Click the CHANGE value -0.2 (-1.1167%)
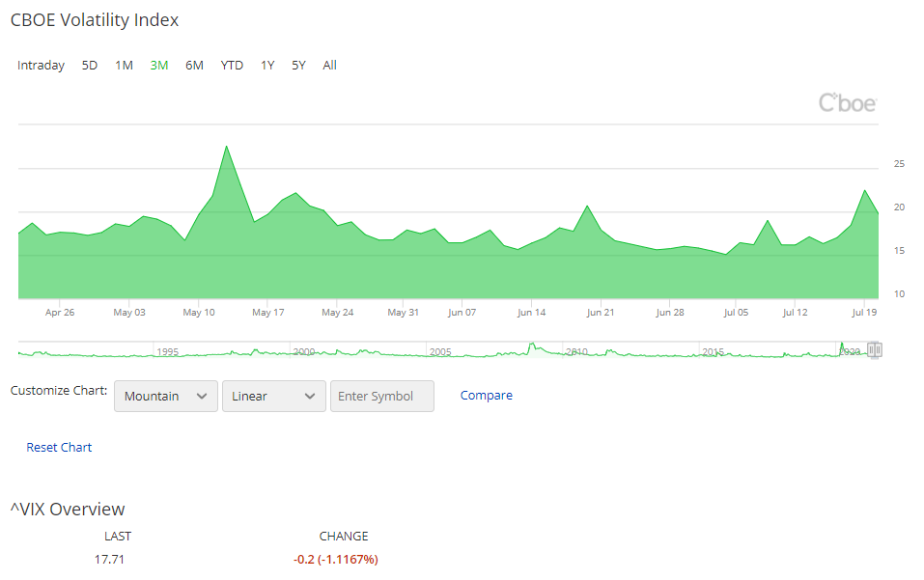 [336, 560]
